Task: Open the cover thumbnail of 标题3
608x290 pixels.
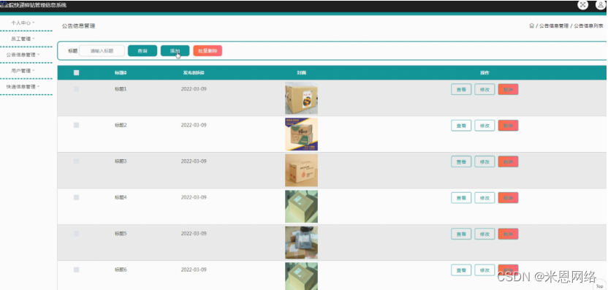Action: tap(301, 170)
